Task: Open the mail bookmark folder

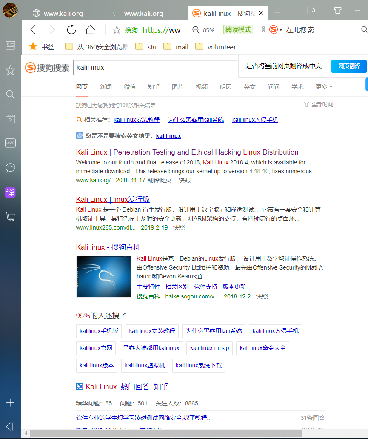Action: [x=176, y=47]
